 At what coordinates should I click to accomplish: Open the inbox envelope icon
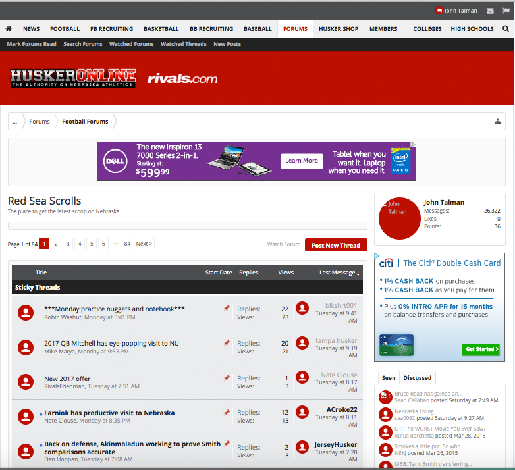coord(490,11)
